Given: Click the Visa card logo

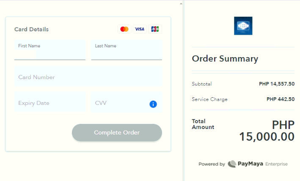Looking at the screenshot, I should 140,29.
